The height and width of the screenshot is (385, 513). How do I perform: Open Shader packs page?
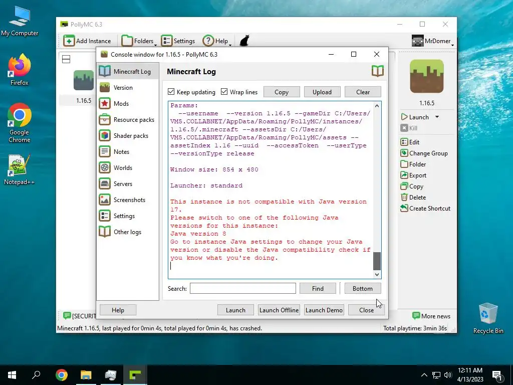tap(128, 135)
